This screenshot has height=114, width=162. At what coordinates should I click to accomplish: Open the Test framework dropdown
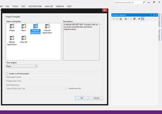point(36,88)
